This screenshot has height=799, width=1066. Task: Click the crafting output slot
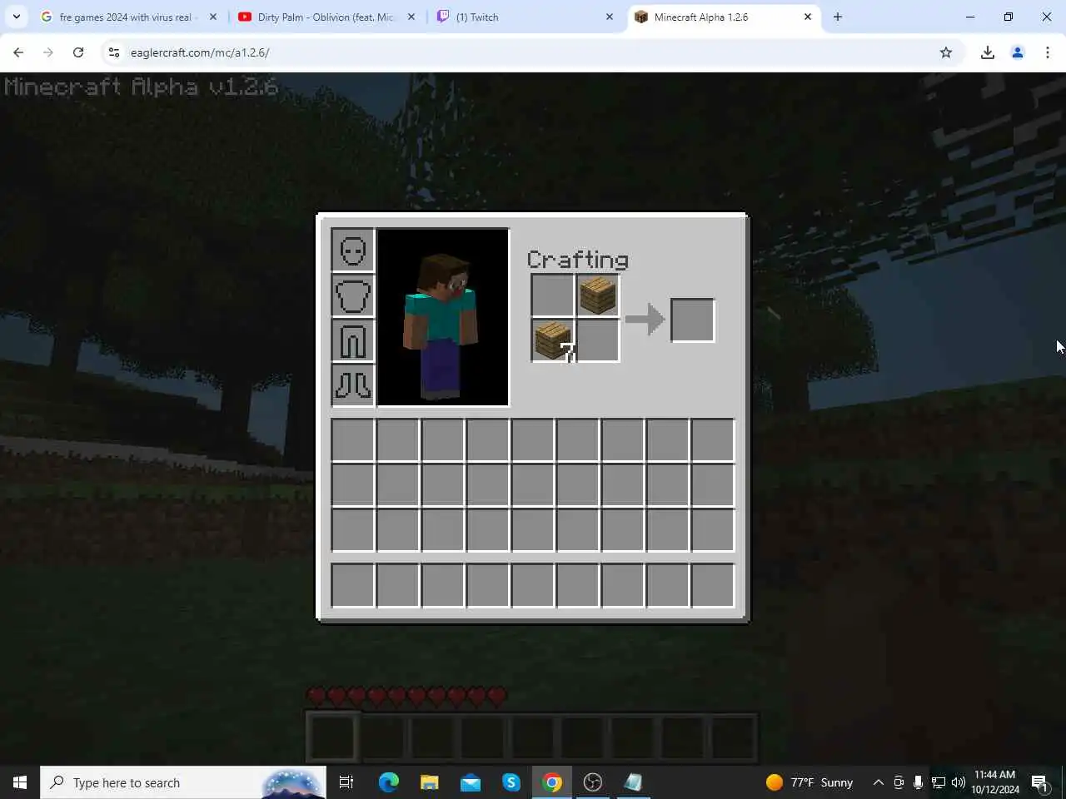pyautogui.click(x=693, y=320)
